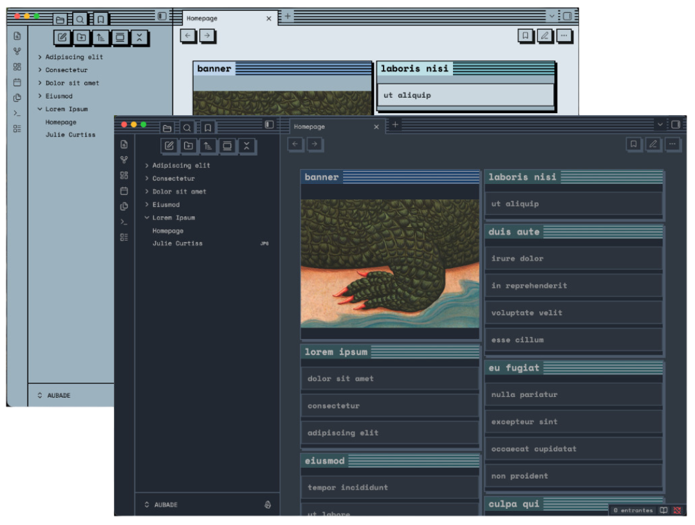
Task: Open file explorer tab in dark window
Action: [x=167, y=128]
